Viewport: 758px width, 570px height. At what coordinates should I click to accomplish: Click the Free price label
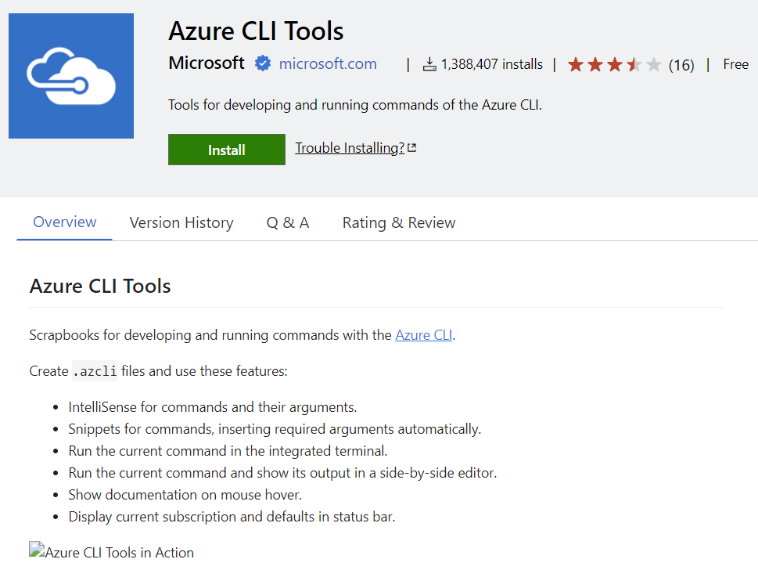click(736, 64)
